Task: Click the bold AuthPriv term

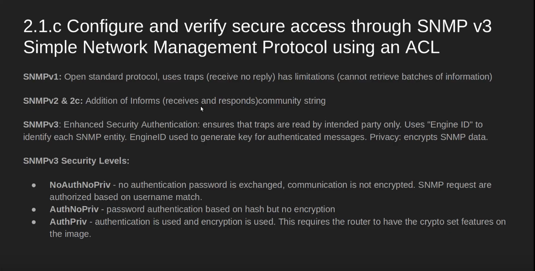Action: pos(68,222)
